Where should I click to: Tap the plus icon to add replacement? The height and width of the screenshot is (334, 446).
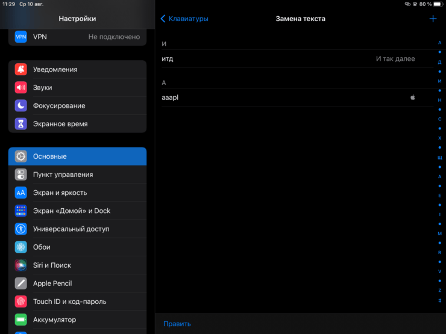[x=433, y=19]
